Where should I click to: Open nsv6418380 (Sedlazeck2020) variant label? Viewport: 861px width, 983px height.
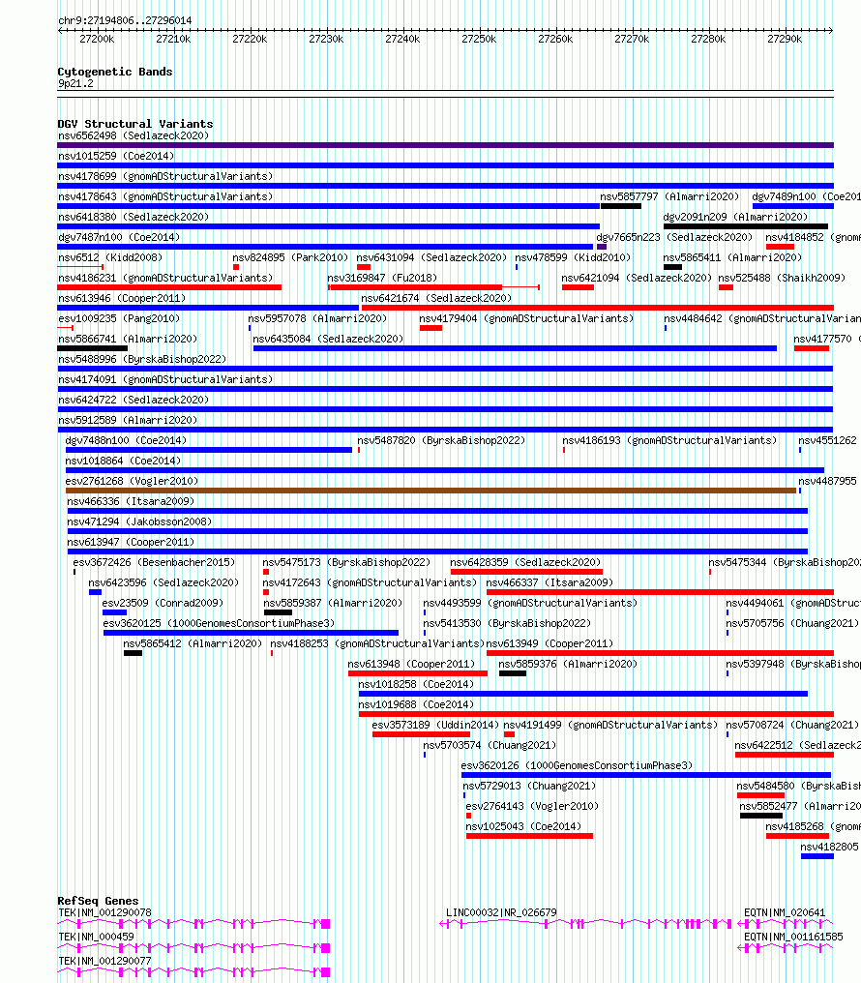[x=134, y=217]
